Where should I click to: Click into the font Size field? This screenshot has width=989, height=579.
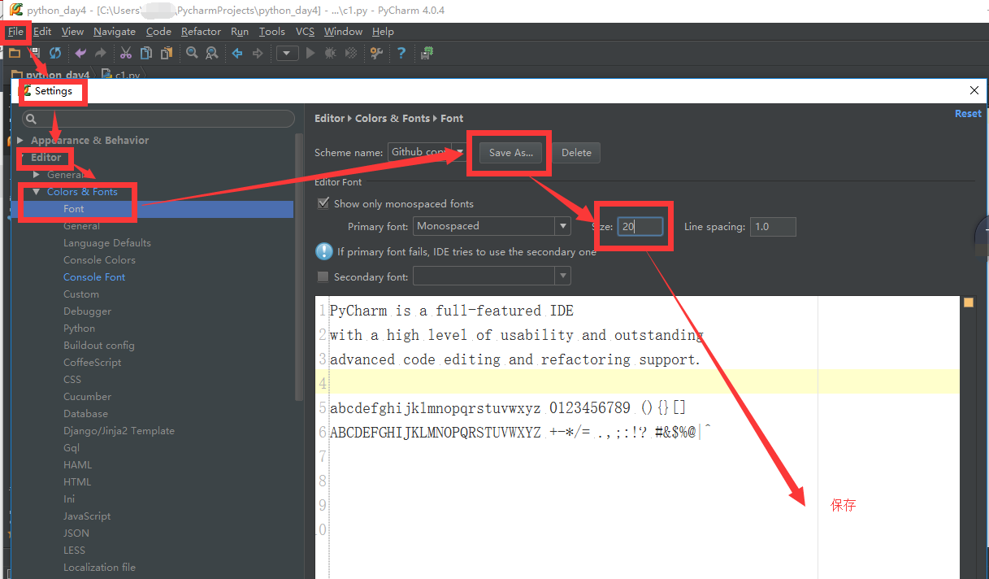pyautogui.click(x=640, y=227)
